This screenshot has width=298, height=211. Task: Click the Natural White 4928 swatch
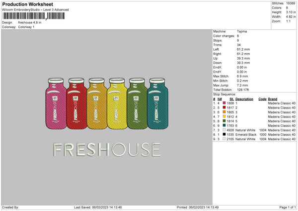tap(224, 130)
